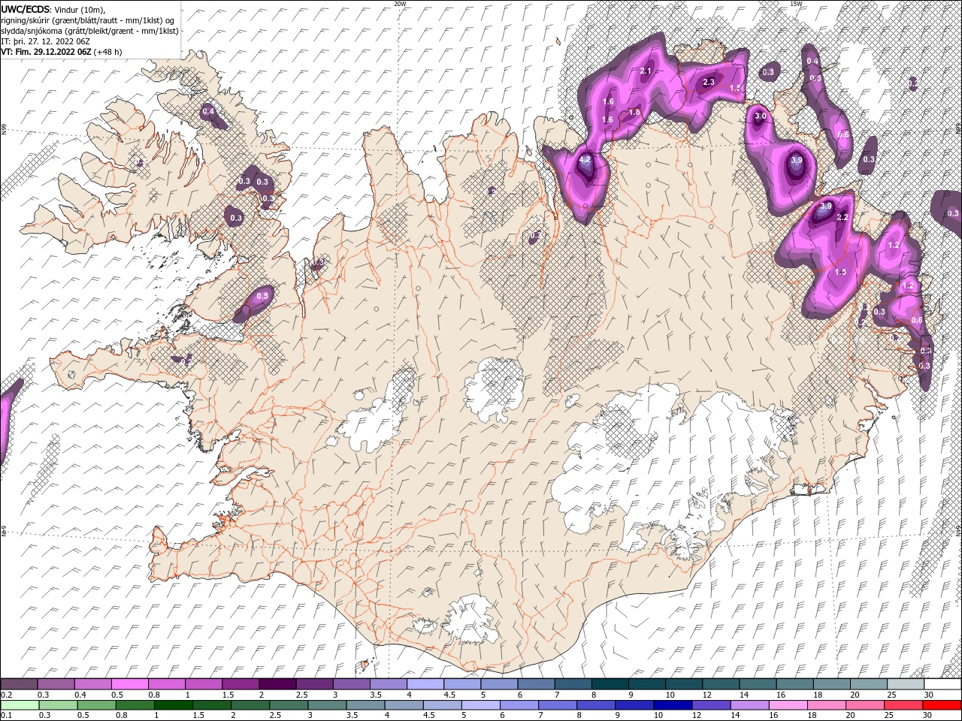Viewport: 962px width, 721px height.
Task: Click the IT: þri. 27. 12. 2022 06Z line
Action: point(47,41)
